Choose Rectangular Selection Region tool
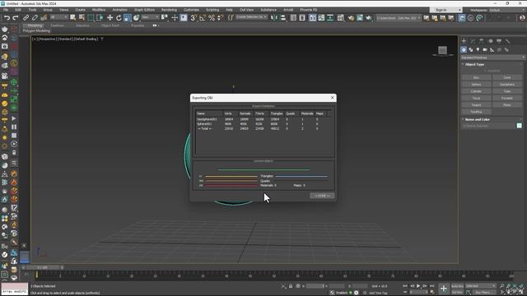This screenshot has height=296, width=527. pyautogui.click(x=91, y=18)
